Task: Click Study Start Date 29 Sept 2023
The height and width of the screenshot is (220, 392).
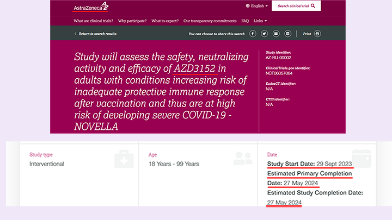Action: click(309, 164)
